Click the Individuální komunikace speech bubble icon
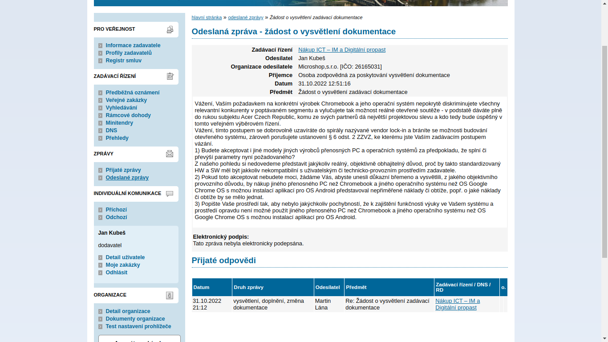 tap(170, 194)
